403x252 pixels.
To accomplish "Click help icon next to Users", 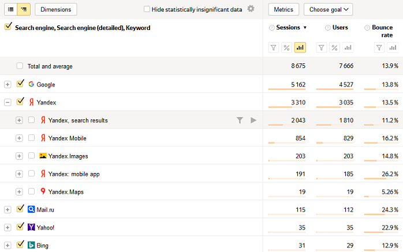I will 328,28.
